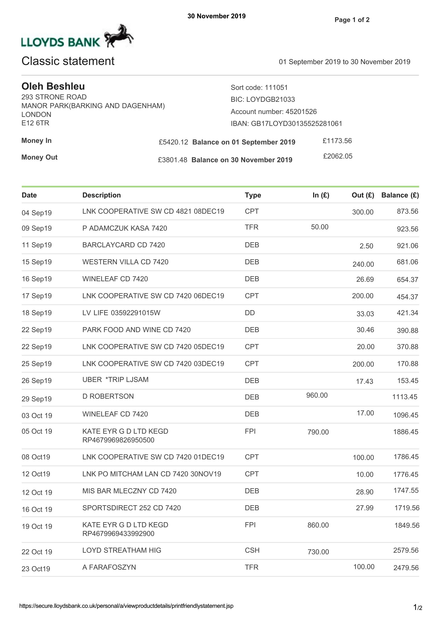Select the SPORTSDIRECT 252 CD 7420 row
439x620 pixels.
point(220,508)
